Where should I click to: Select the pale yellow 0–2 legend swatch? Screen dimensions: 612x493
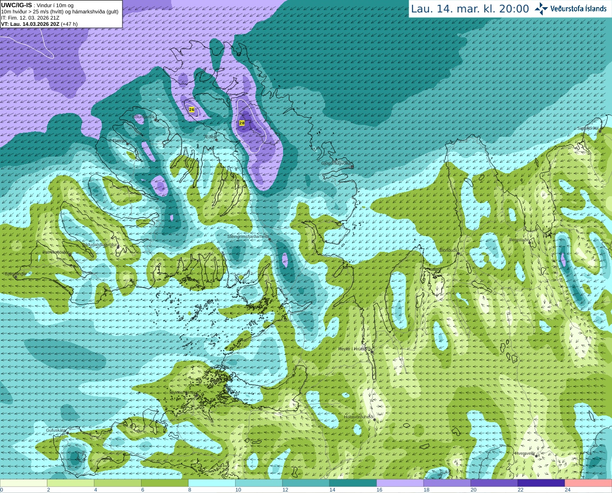click(23, 483)
